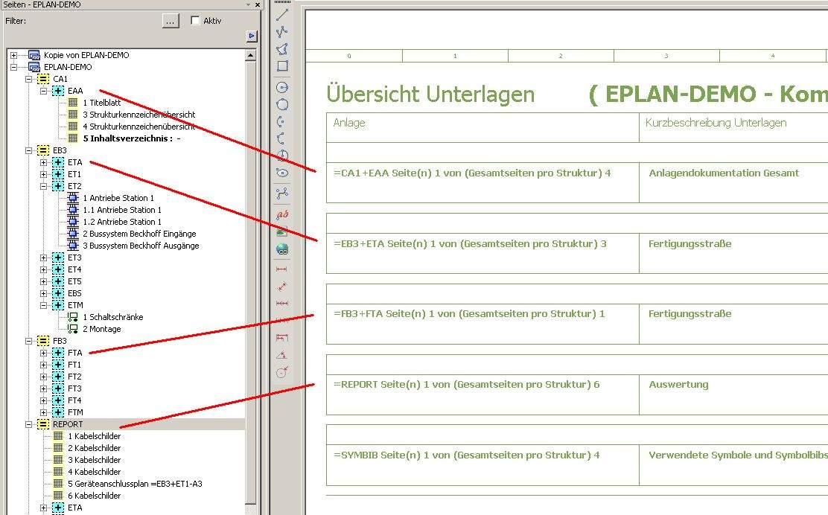828x515 pixels.
Task: Expand the ET1 tree node
Action: [x=44, y=174]
